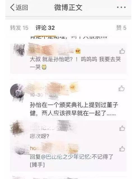Open the first commenter's blurred avatar
Screen dimensions: 133x179
click(19, 50)
